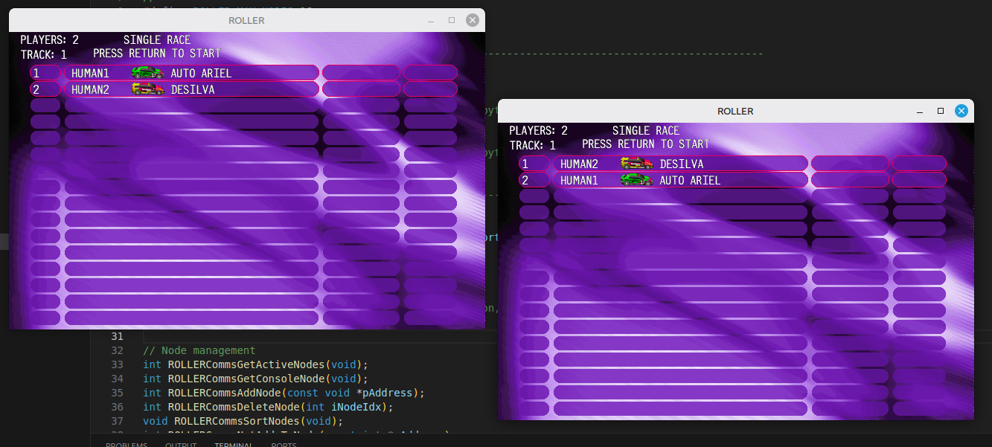Click the DeSilva car icon in right ROLLER window

point(636,164)
